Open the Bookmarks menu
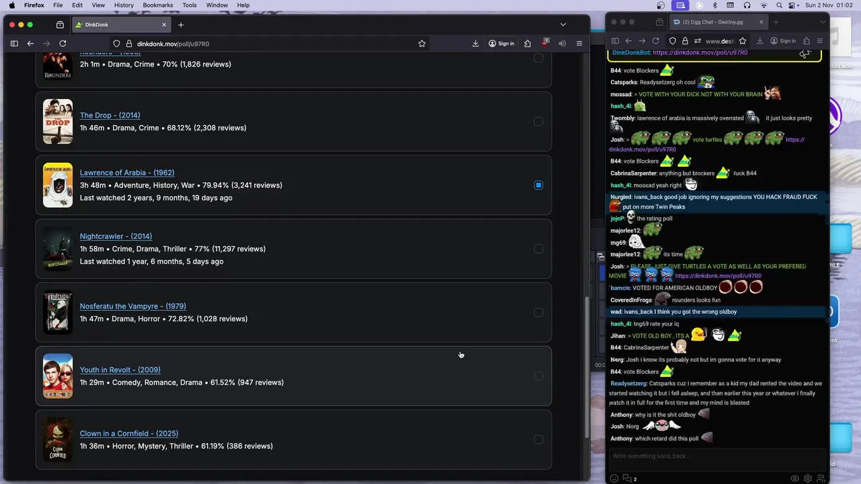 pyautogui.click(x=158, y=5)
